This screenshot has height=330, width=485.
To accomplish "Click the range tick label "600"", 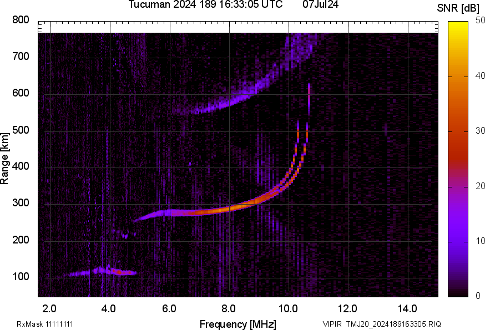I will [x=21, y=93].
